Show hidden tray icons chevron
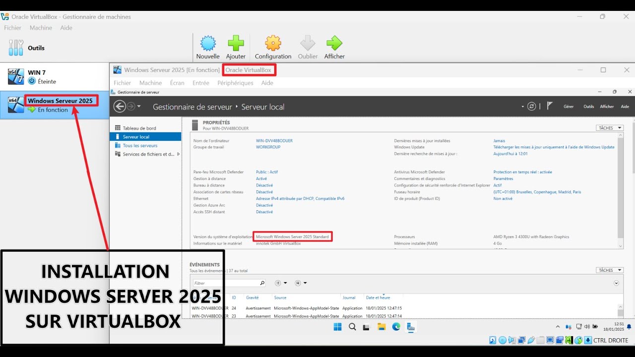The height and width of the screenshot is (357, 635). (x=558, y=327)
